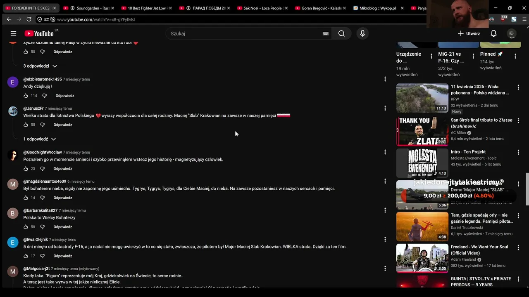The image size is (529, 297).
Task: Go to the YouTube home logo
Action: (x=39, y=33)
